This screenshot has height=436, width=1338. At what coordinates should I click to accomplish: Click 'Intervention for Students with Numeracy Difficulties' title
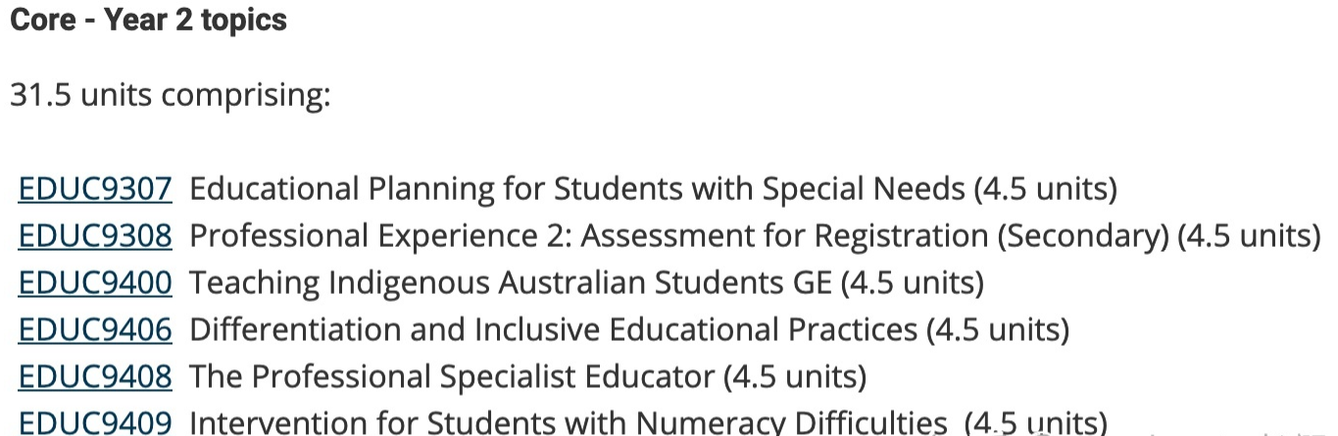click(x=568, y=422)
